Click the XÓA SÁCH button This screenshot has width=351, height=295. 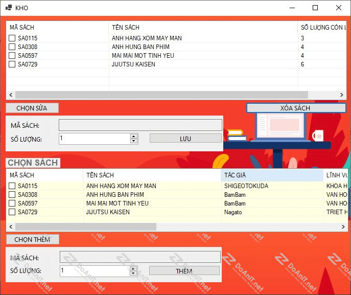tap(296, 108)
